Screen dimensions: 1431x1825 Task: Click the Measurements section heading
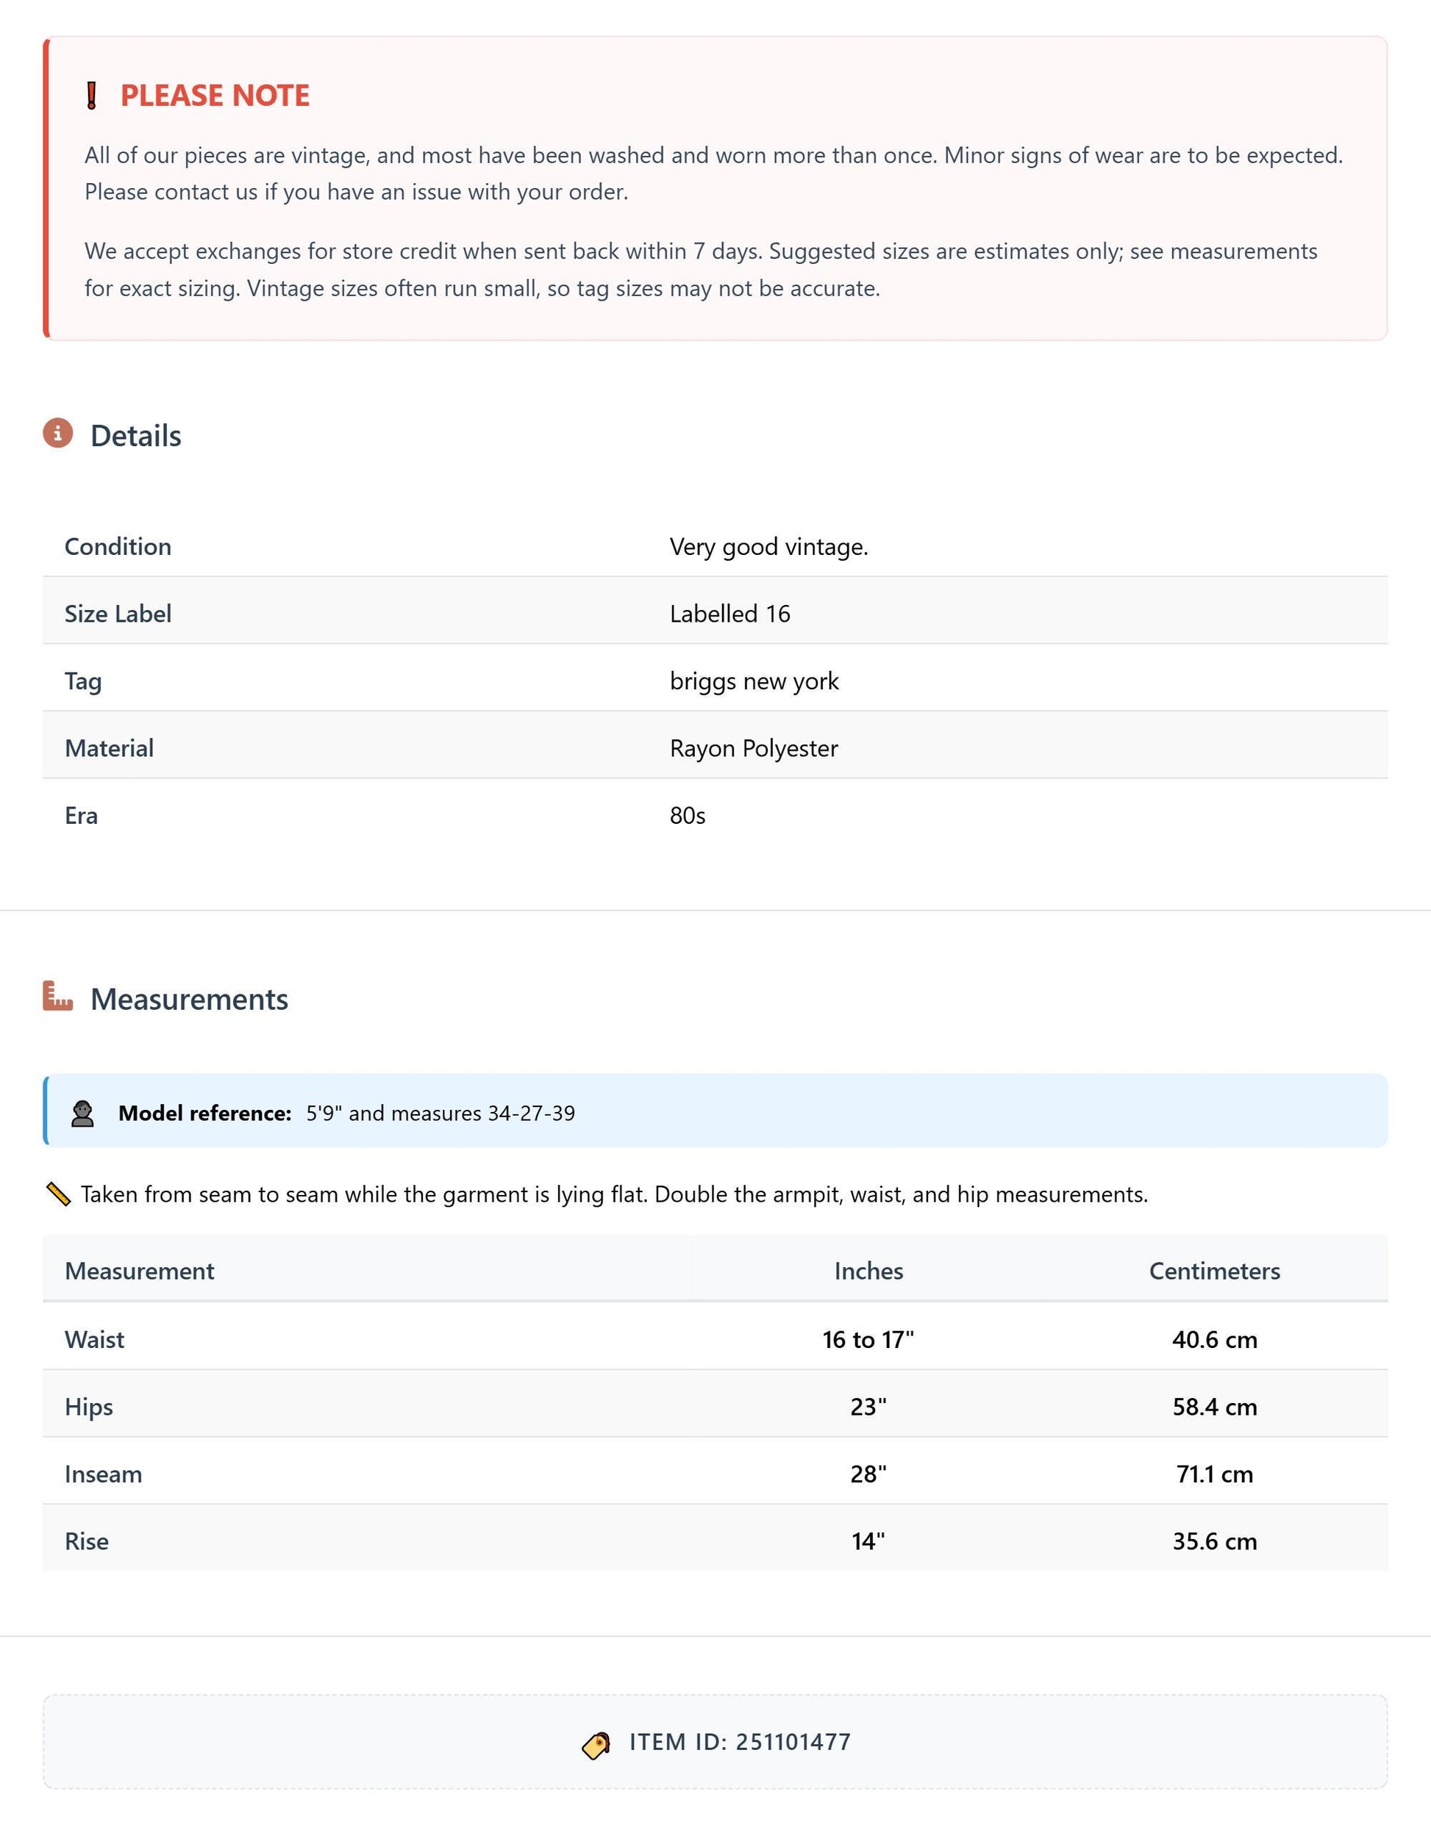coord(189,999)
